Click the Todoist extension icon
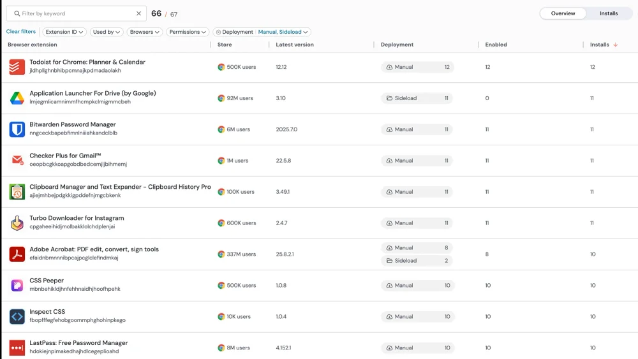 [x=17, y=67]
